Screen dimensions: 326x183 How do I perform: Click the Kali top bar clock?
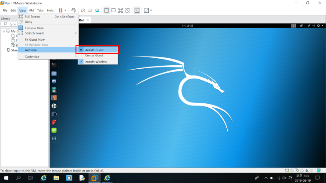[187, 26]
